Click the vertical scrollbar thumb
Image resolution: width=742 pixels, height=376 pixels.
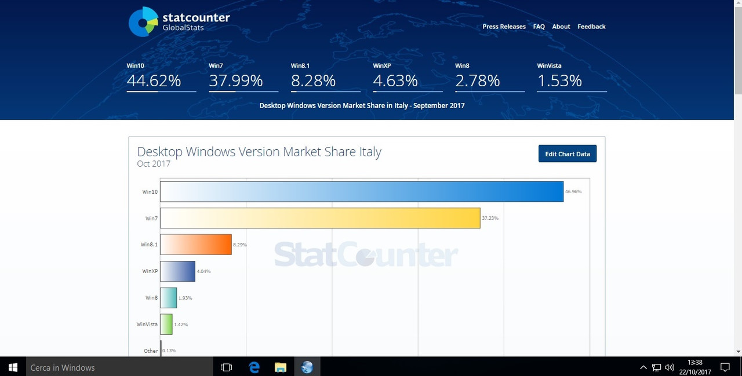[737, 50]
